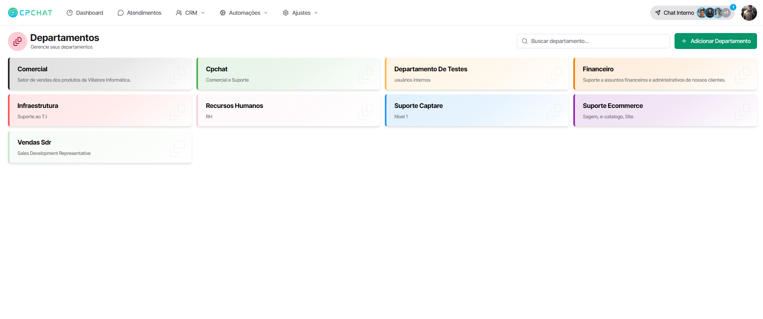763x319 pixels.
Task: Go to Atendimentos
Action: point(139,13)
